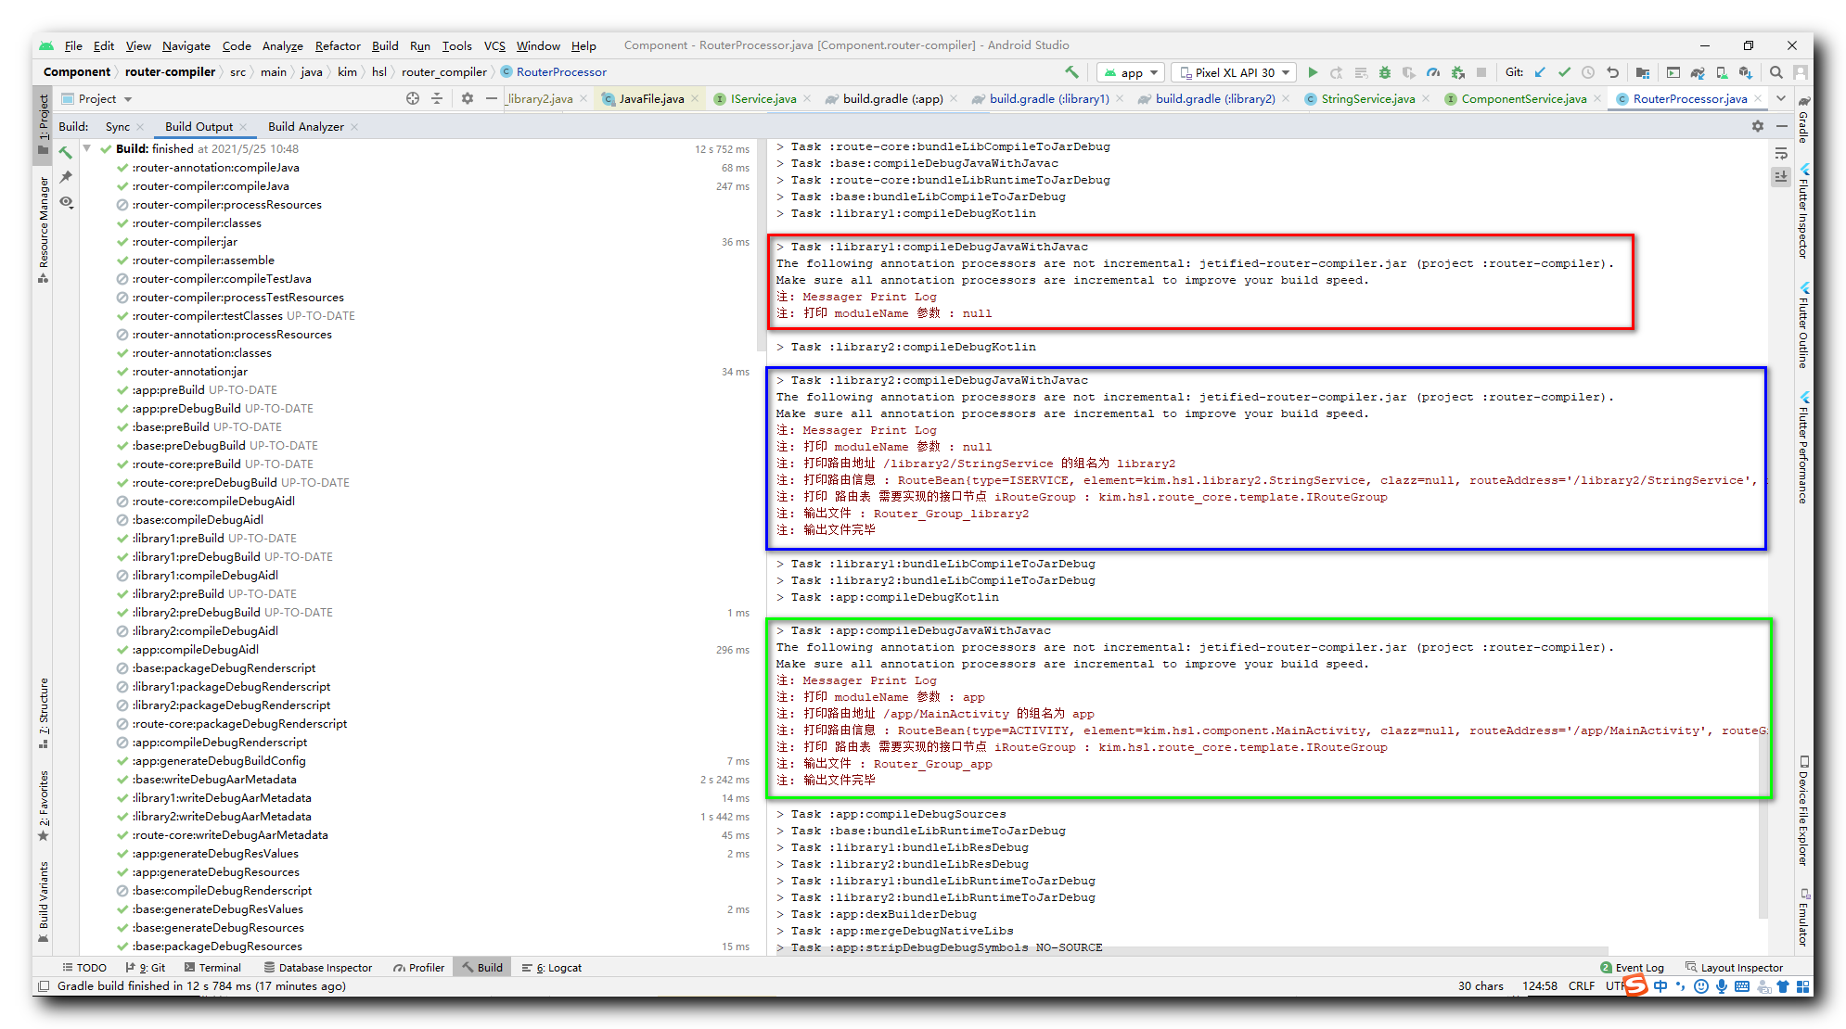This screenshot has height=1029, width=1846.
Task: Open the Logcat tool window button
Action: 552,967
